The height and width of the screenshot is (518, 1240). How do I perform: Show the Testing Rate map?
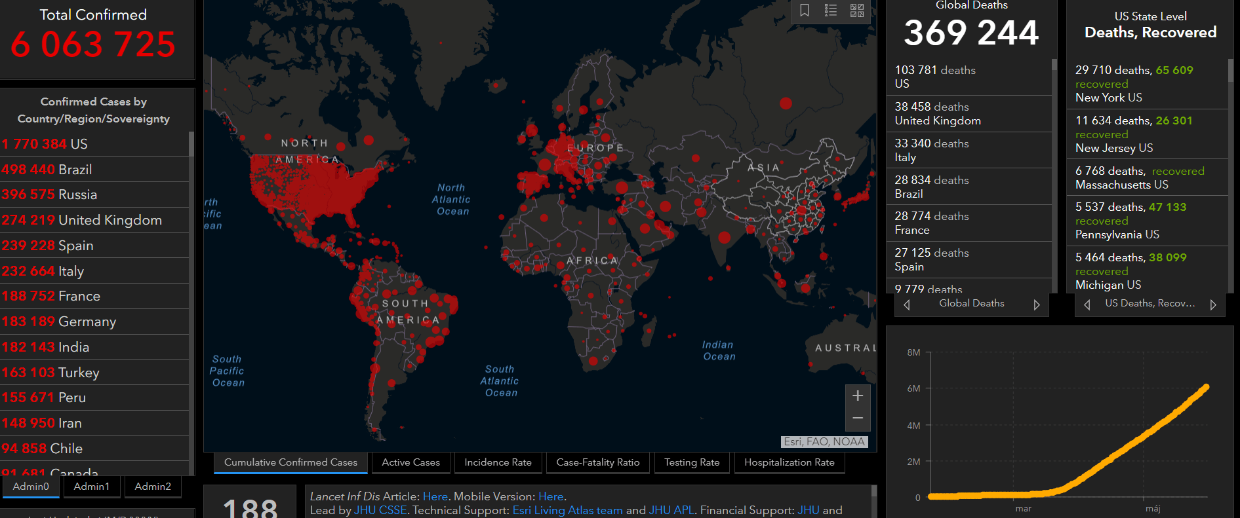[x=692, y=462]
